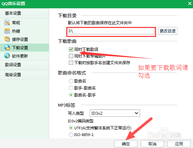
Task: Expand the 歌词设置 section
Action: click(25, 65)
